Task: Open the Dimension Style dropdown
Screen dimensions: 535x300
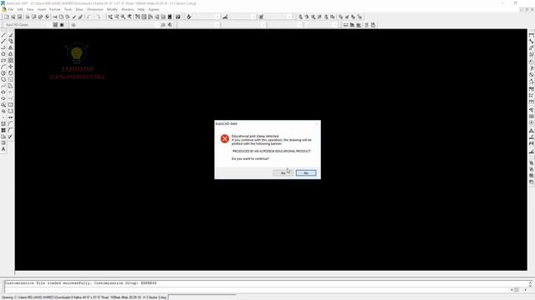Action: coord(252,17)
